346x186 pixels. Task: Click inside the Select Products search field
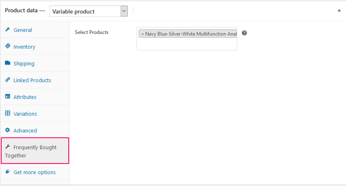click(x=186, y=44)
